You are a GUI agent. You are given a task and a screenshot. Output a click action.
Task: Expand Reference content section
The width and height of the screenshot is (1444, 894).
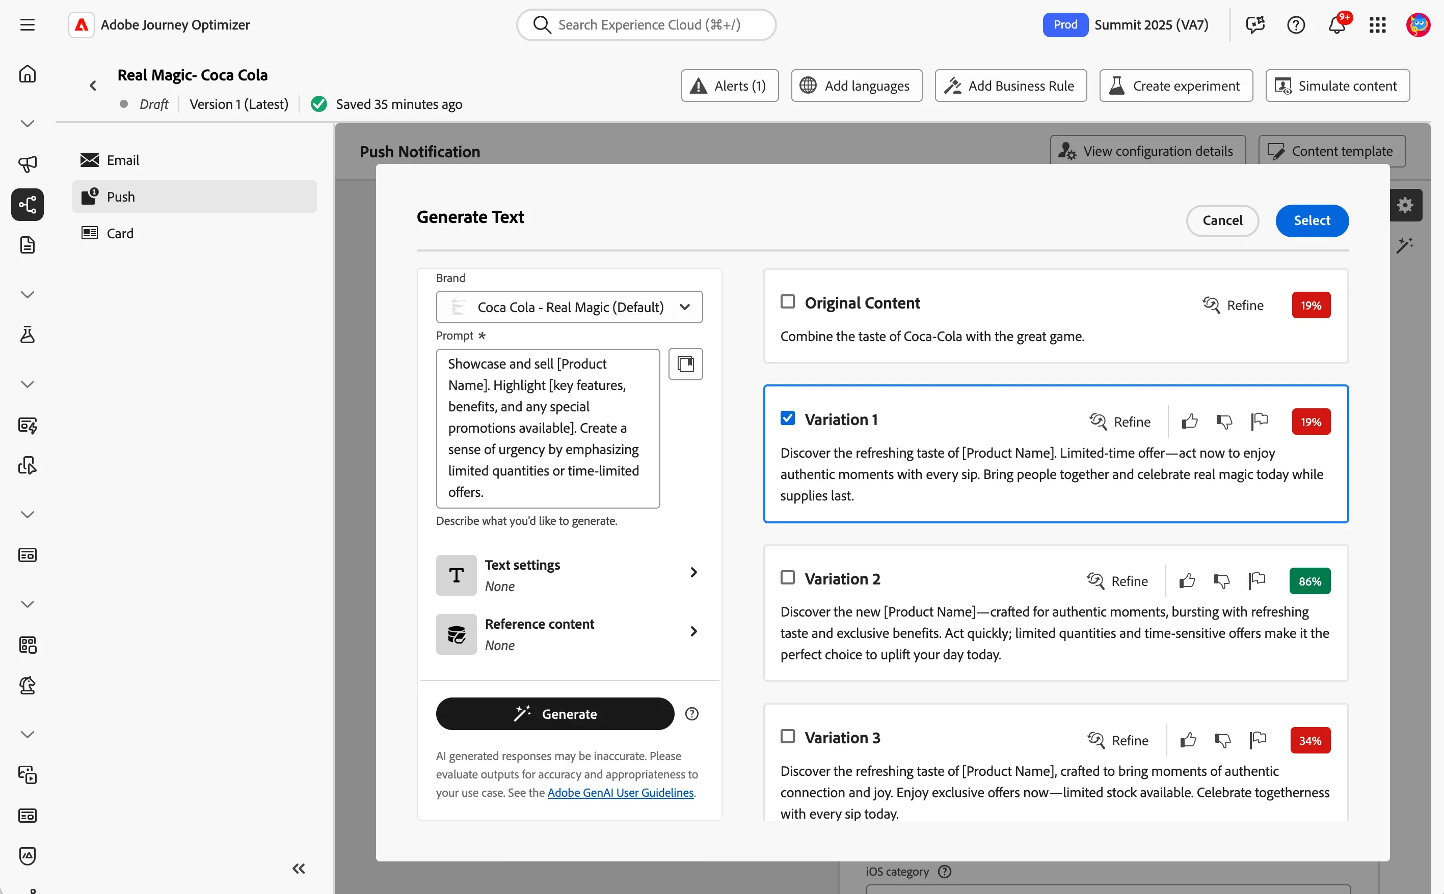click(x=569, y=634)
